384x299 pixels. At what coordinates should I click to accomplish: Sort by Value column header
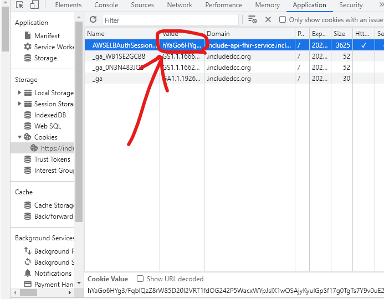tap(182, 34)
